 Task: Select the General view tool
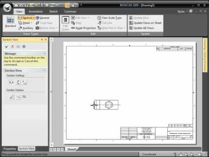pyautogui.click(x=43, y=18)
